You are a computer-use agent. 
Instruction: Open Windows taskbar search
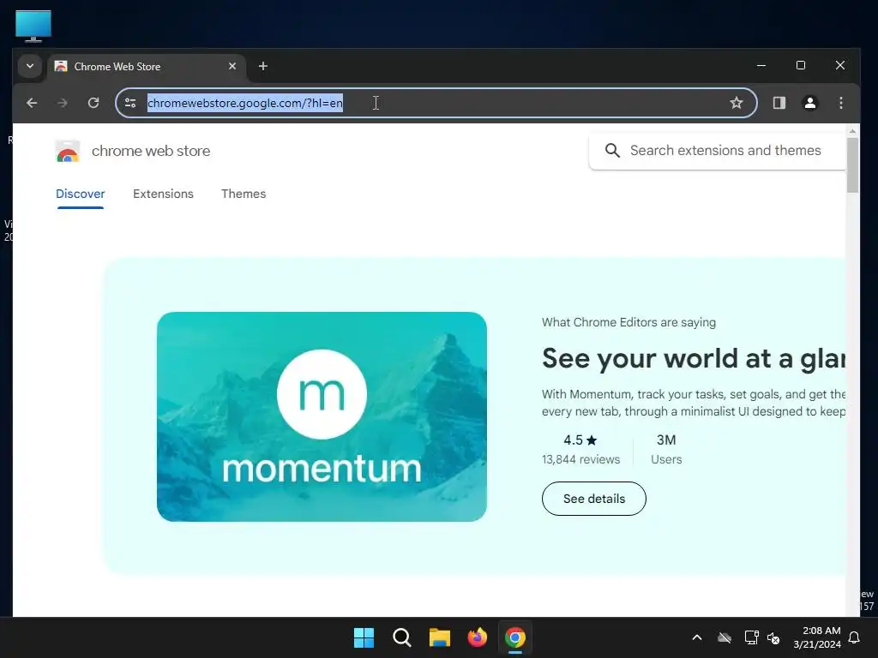coord(401,637)
